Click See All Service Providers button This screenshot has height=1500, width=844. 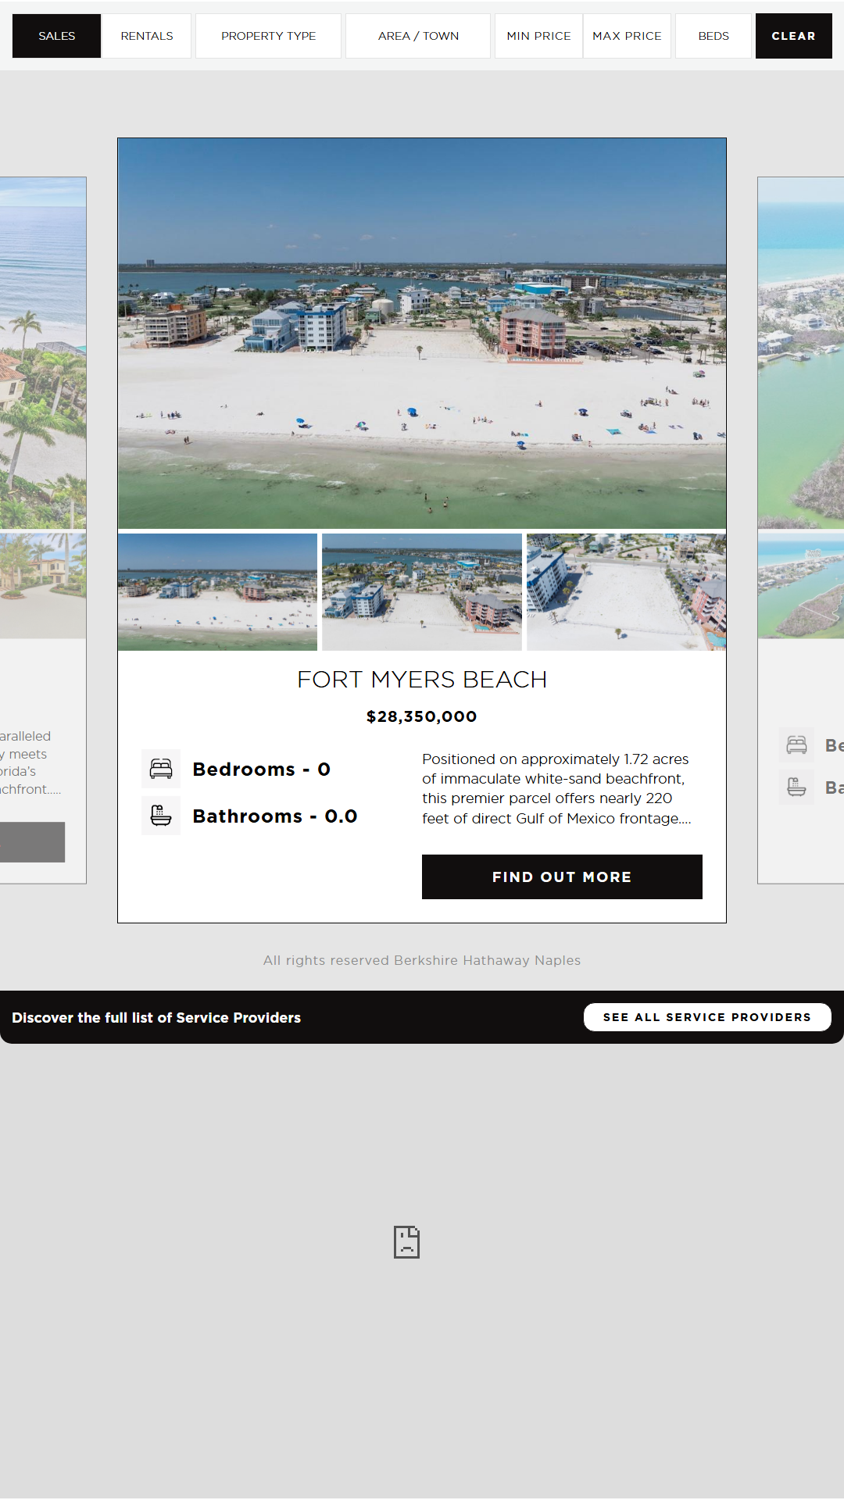tap(707, 1017)
